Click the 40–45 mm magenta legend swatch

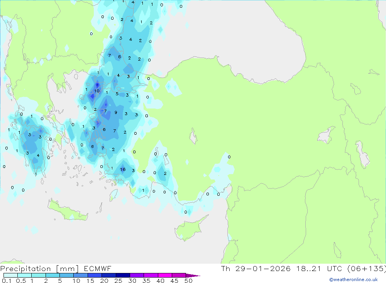pos(165,275)
